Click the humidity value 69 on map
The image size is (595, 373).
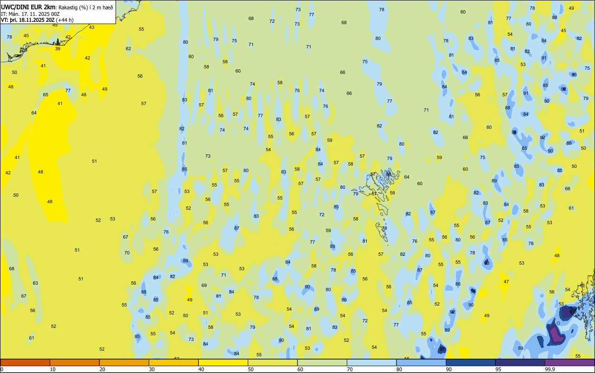pos(204,285)
